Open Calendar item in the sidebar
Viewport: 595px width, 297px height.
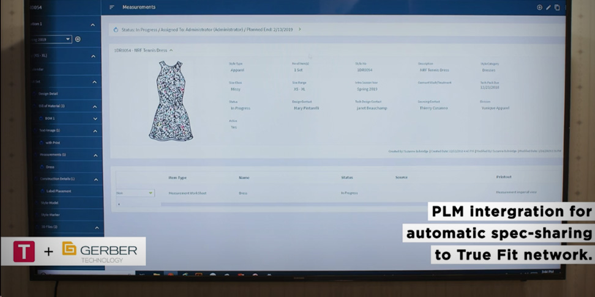(x=38, y=69)
